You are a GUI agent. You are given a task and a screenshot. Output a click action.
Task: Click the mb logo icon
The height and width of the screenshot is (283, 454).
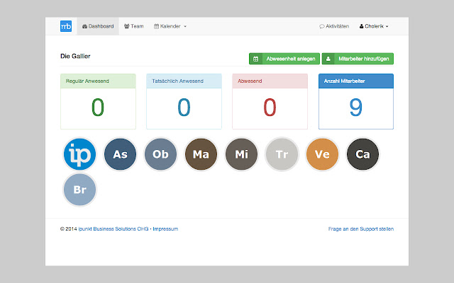(66, 26)
